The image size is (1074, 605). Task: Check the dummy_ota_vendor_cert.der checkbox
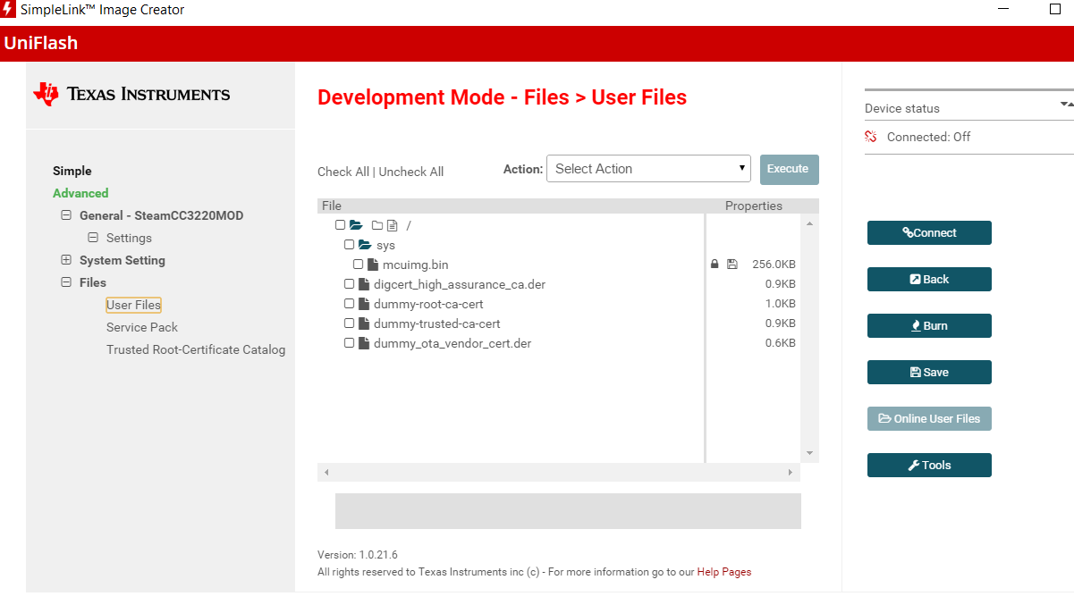(349, 343)
